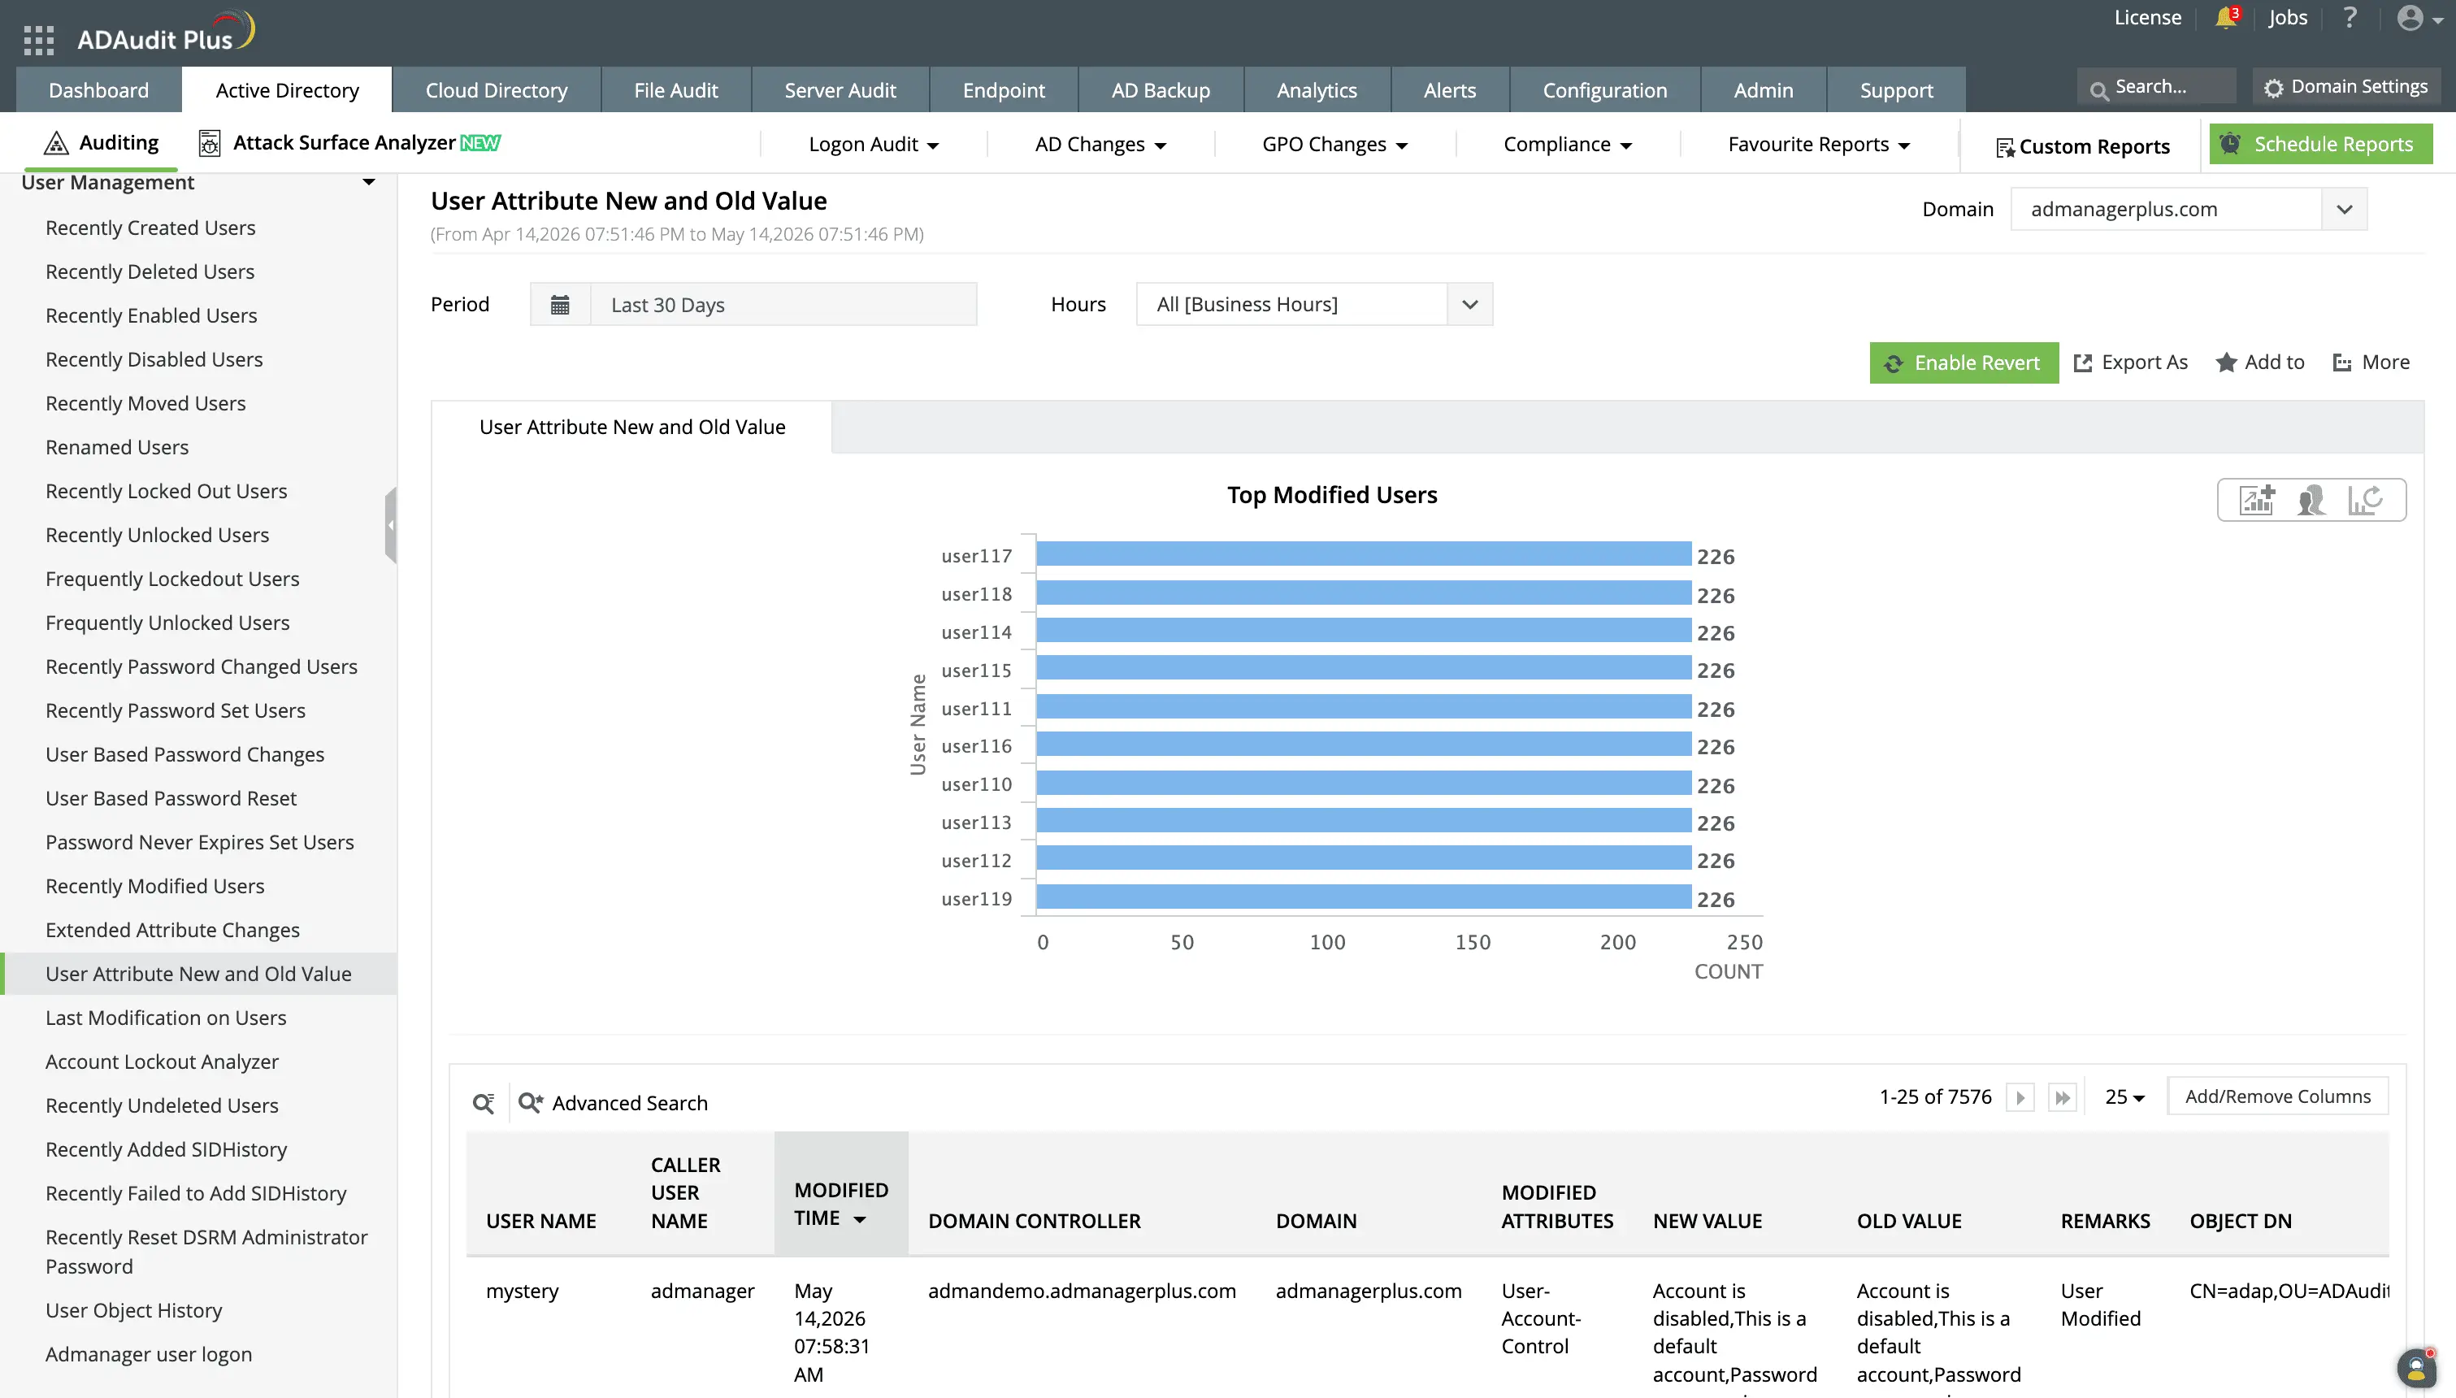2456x1398 pixels.
Task: Click the Domain Settings gear icon
Action: [2272, 88]
